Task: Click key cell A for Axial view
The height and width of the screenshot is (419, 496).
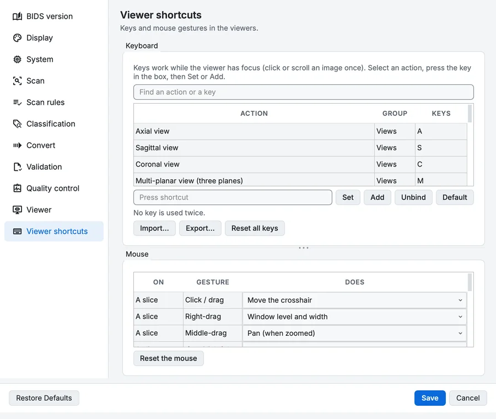Action: click(441, 131)
